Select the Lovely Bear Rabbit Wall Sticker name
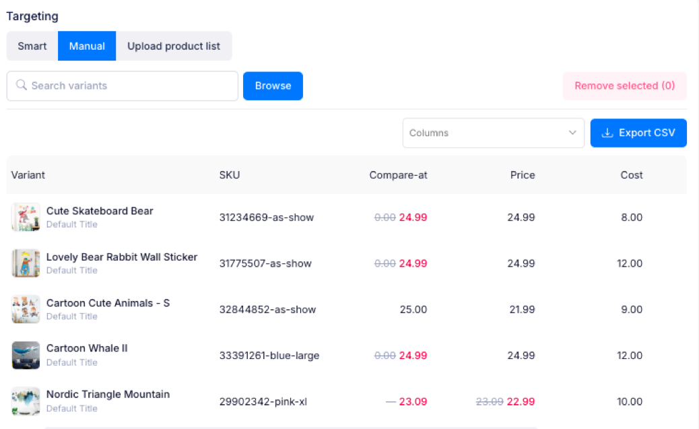699x429 pixels. [122, 257]
